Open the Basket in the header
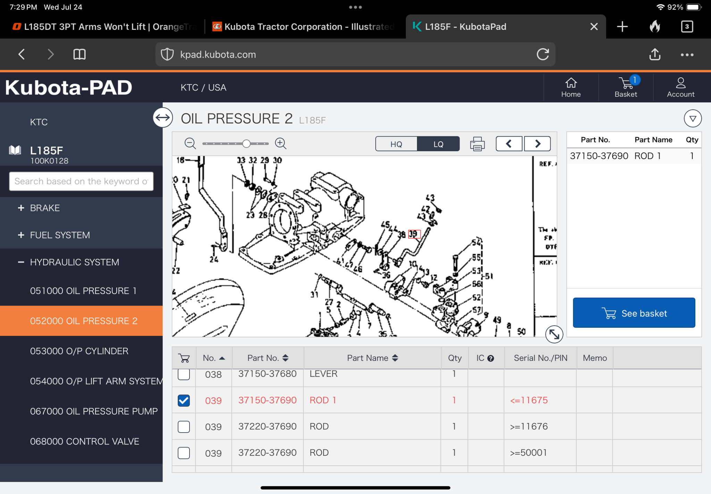711x494 pixels. point(626,87)
